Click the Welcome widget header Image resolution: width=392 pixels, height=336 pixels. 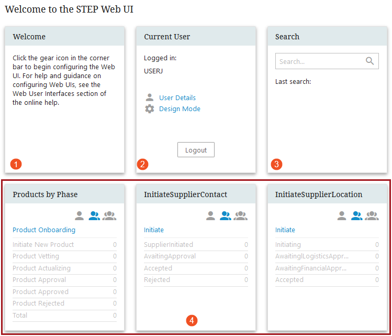(64, 36)
